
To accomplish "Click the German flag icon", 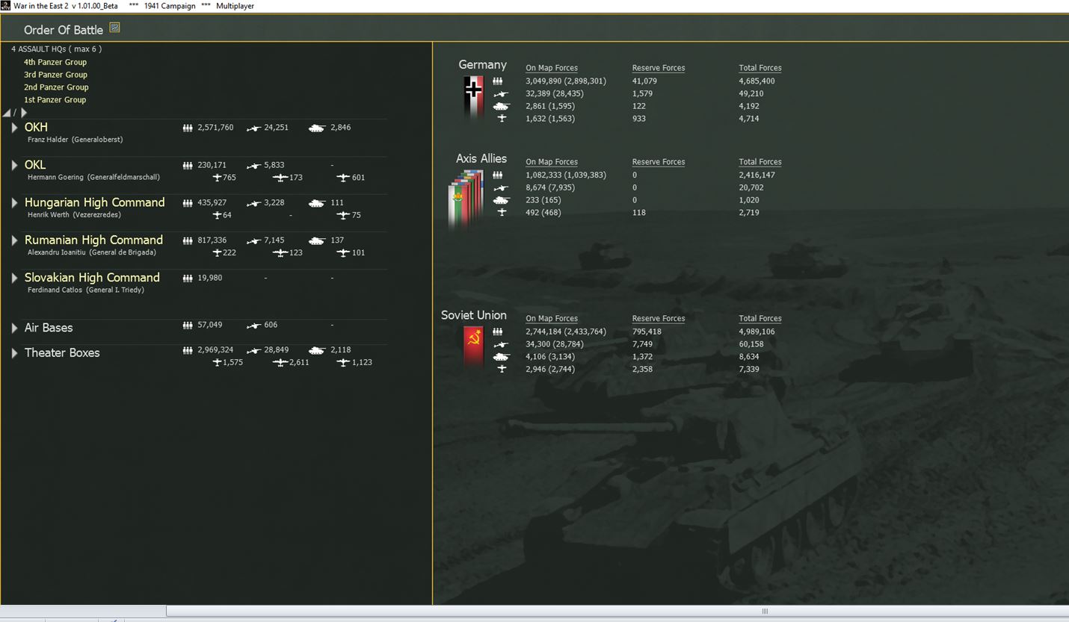I will 473,98.
